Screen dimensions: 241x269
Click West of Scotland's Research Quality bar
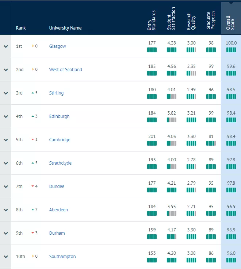pyautogui.click(x=191, y=73)
